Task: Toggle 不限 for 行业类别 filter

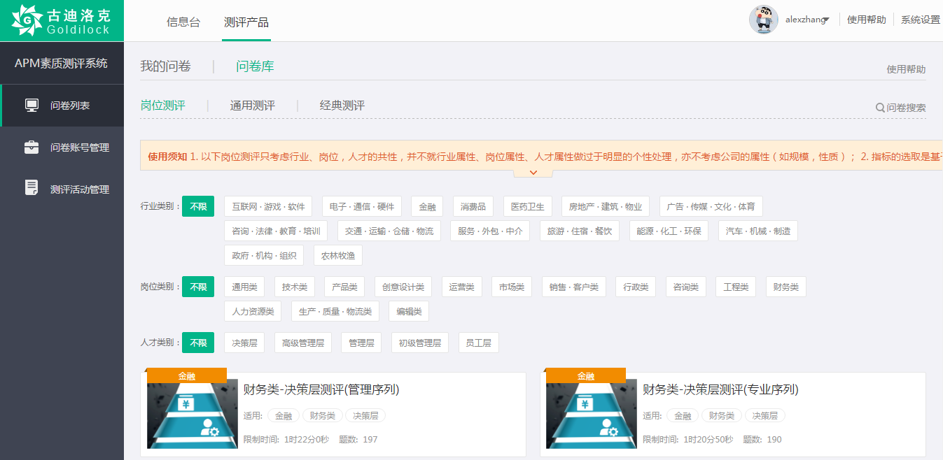Action: tap(197, 206)
